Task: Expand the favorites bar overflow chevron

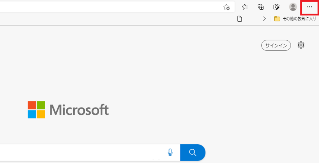Action: (264, 19)
